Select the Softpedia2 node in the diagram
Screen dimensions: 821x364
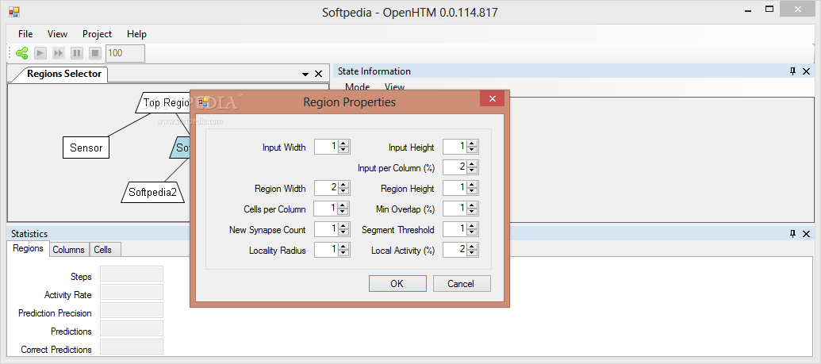tap(153, 192)
